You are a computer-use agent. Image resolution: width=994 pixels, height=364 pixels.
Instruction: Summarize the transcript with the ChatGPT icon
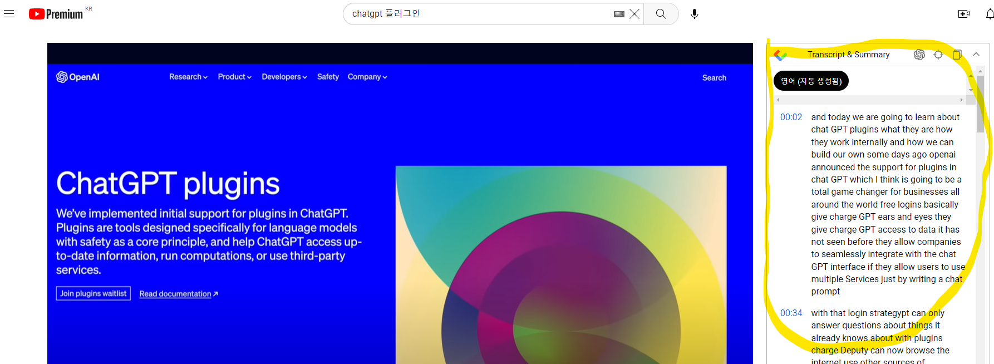[919, 55]
